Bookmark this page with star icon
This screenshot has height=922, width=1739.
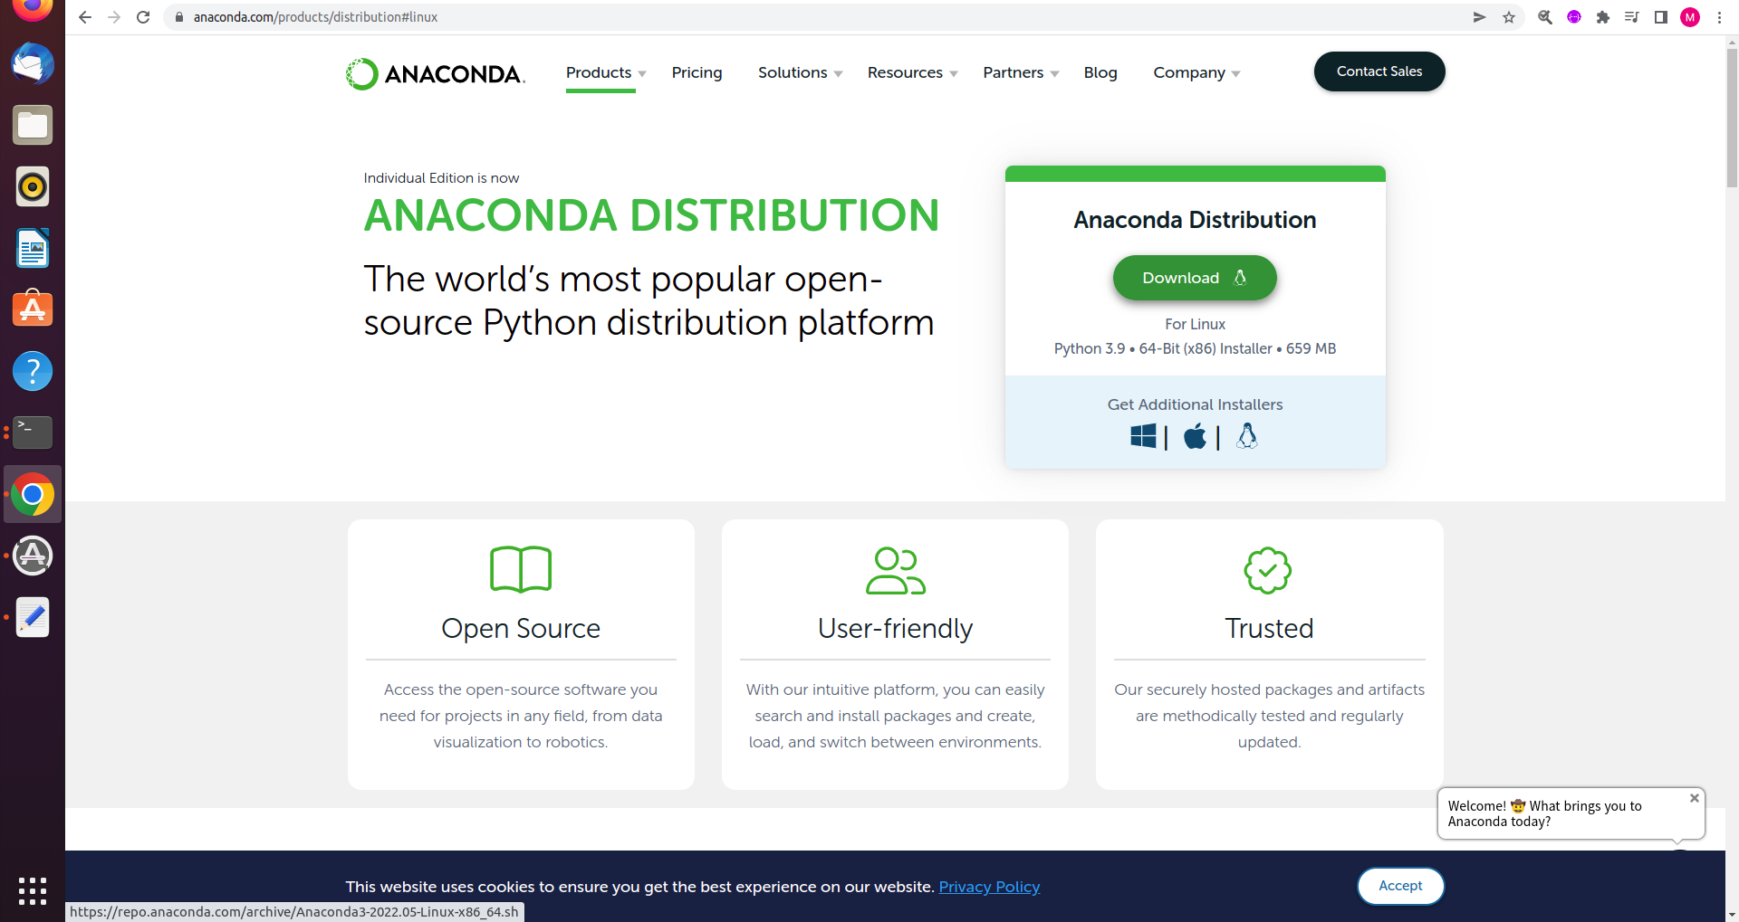(1509, 17)
